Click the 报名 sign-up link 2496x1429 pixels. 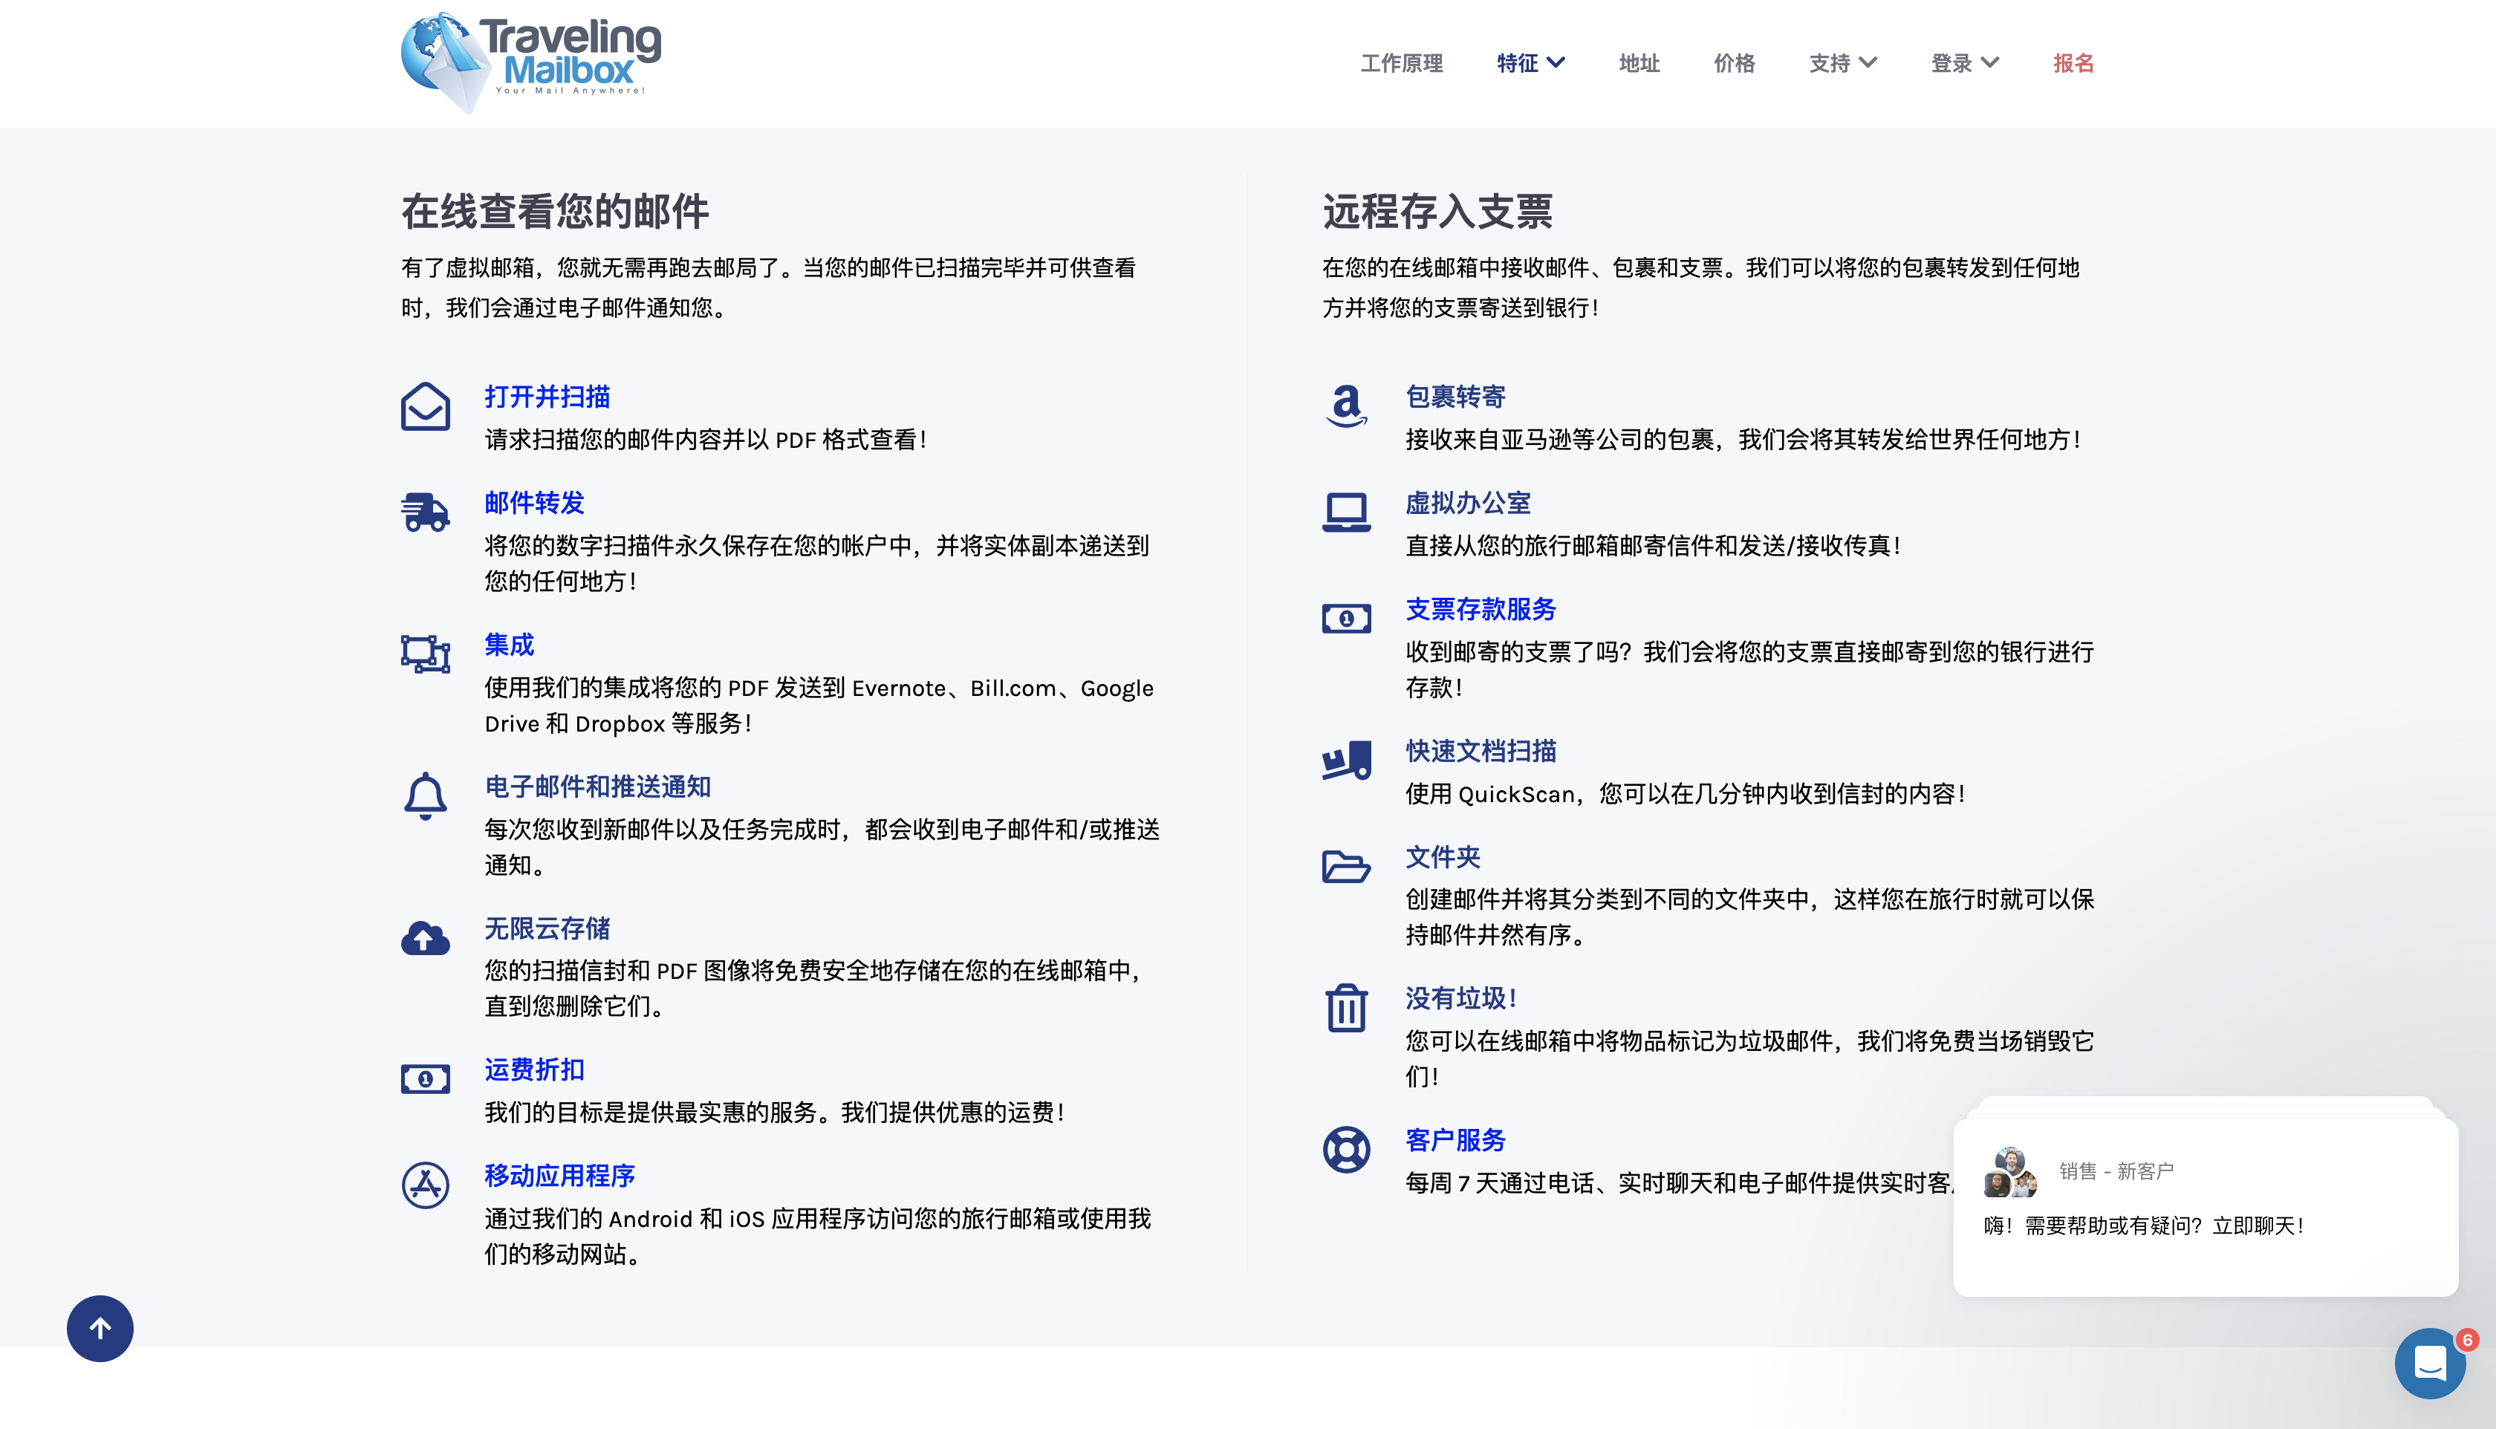[x=2073, y=63]
